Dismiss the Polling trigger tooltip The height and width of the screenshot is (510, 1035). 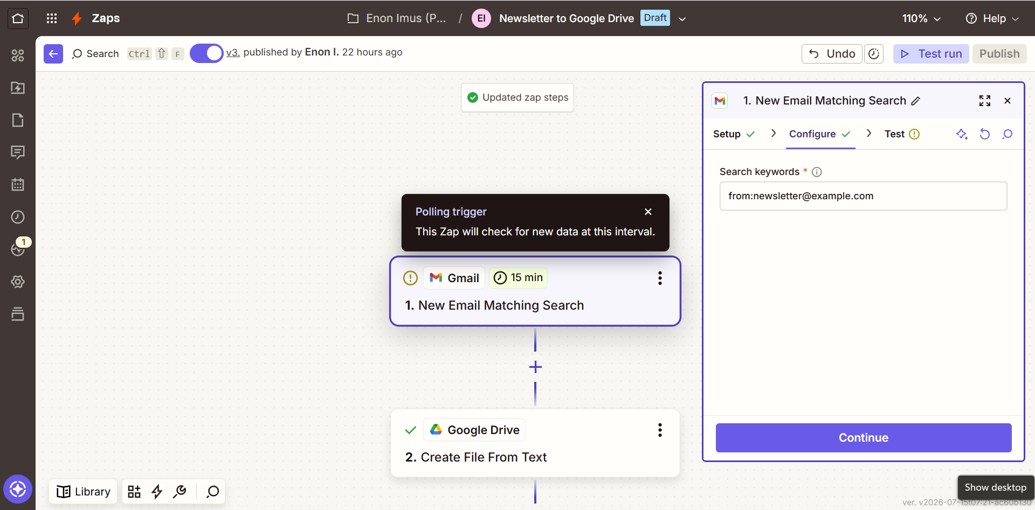pyautogui.click(x=648, y=212)
